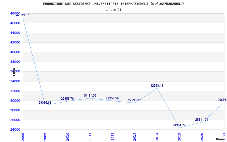227x142 pixels.
Task: Select value label 25511.04
Action: tap(201, 120)
